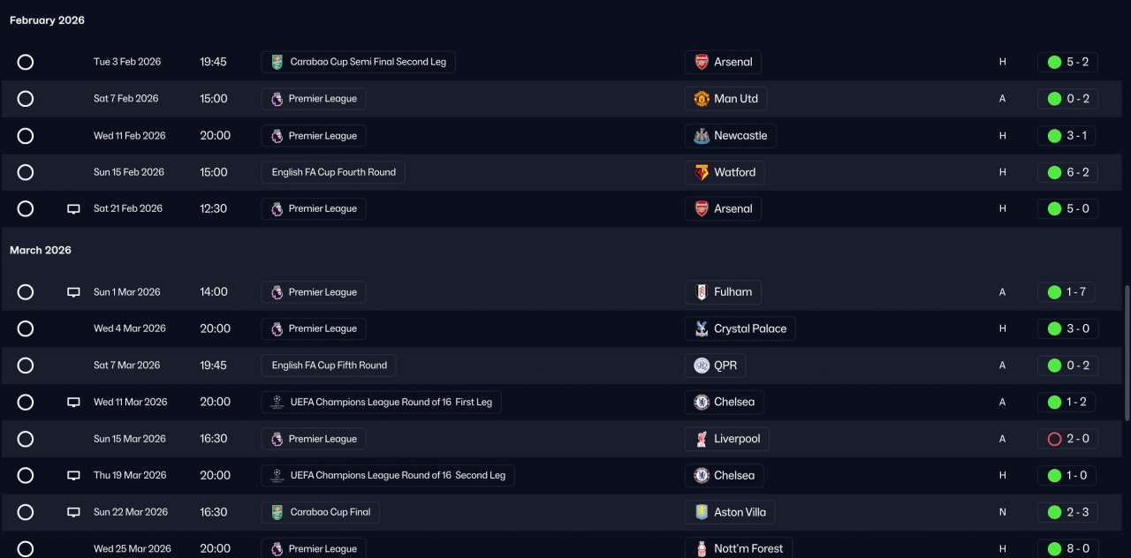This screenshot has width=1131, height=558.
Task: Select the radio circle for Sat 7 Feb fixture
Action: 26,99
